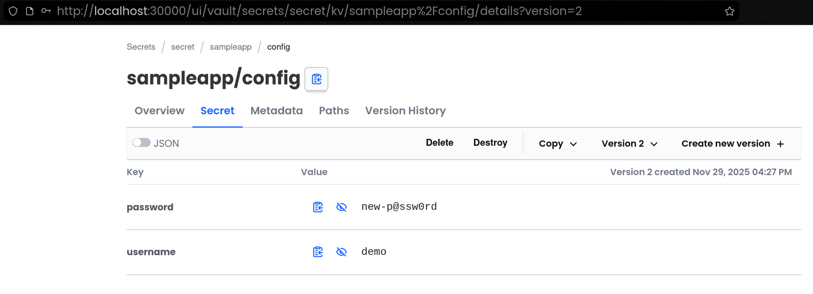The image size is (813, 294).
Task: Copy the password value to clipboard
Action: pyautogui.click(x=318, y=207)
